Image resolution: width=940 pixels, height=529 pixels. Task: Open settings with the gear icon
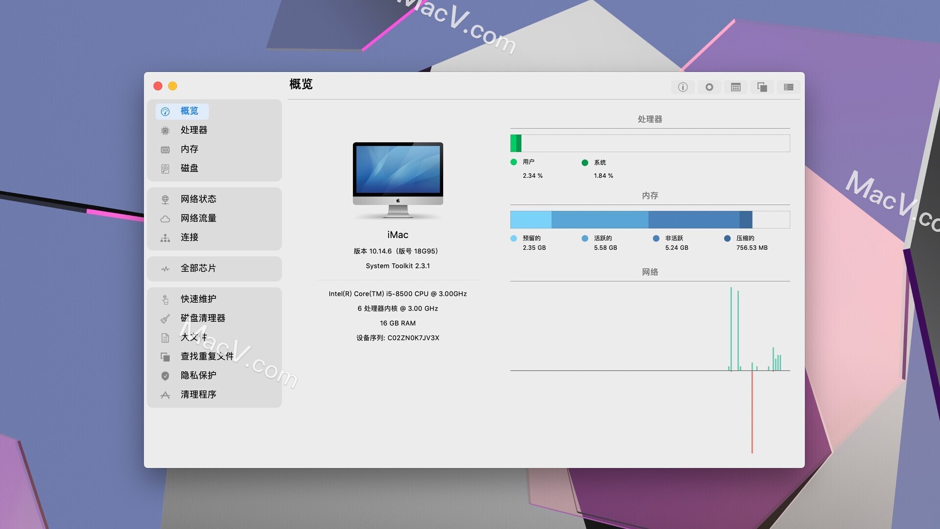709,87
